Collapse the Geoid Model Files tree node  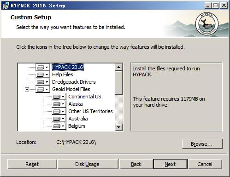[27, 89]
